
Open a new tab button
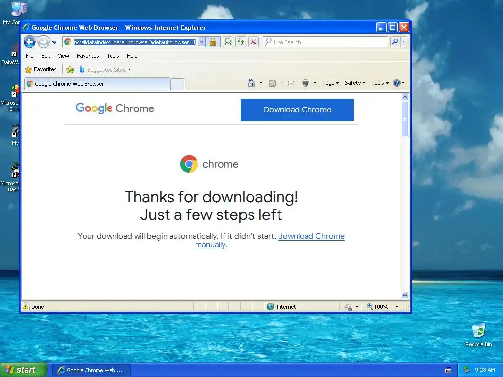[178, 84]
